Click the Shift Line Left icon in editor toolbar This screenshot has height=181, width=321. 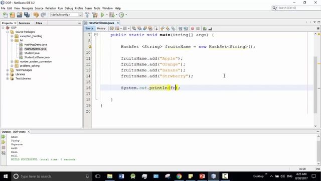click(x=180, y=29)
